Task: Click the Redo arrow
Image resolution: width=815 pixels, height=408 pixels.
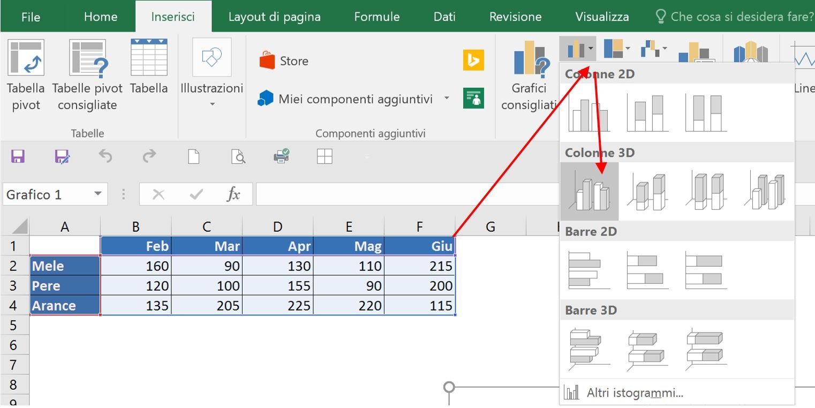Action: click(149, 156)
